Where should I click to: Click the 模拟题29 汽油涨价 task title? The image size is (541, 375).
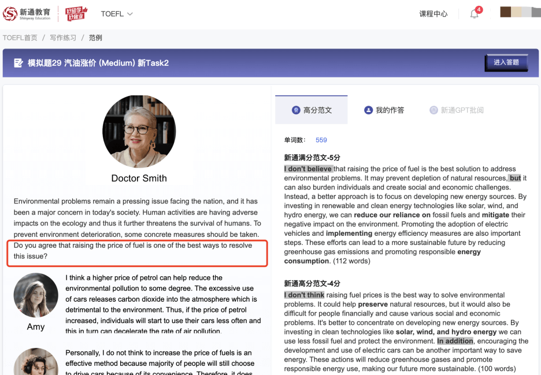[x=98, y=63]
